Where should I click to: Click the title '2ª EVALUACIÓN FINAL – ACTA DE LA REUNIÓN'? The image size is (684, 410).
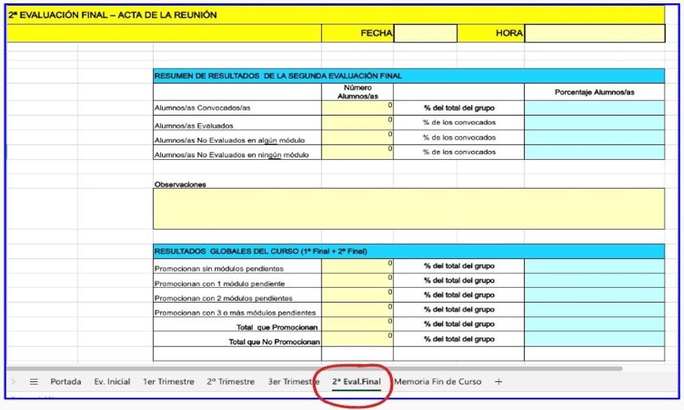(113, 15)
